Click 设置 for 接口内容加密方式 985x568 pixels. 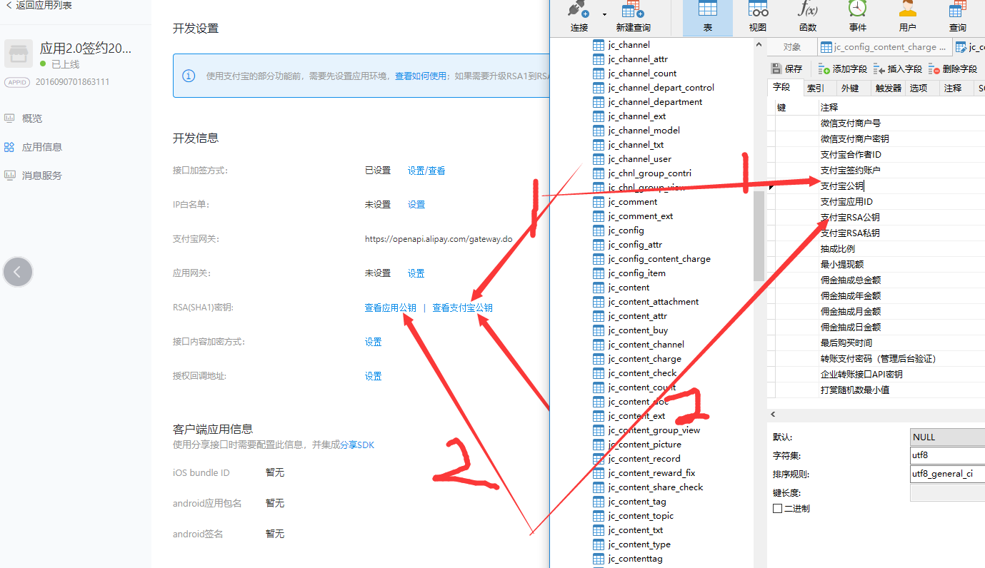pos(374,342)
